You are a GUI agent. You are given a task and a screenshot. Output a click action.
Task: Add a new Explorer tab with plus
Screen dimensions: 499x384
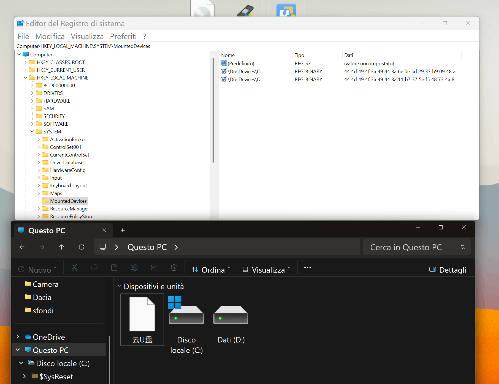(x=123, y=230)
